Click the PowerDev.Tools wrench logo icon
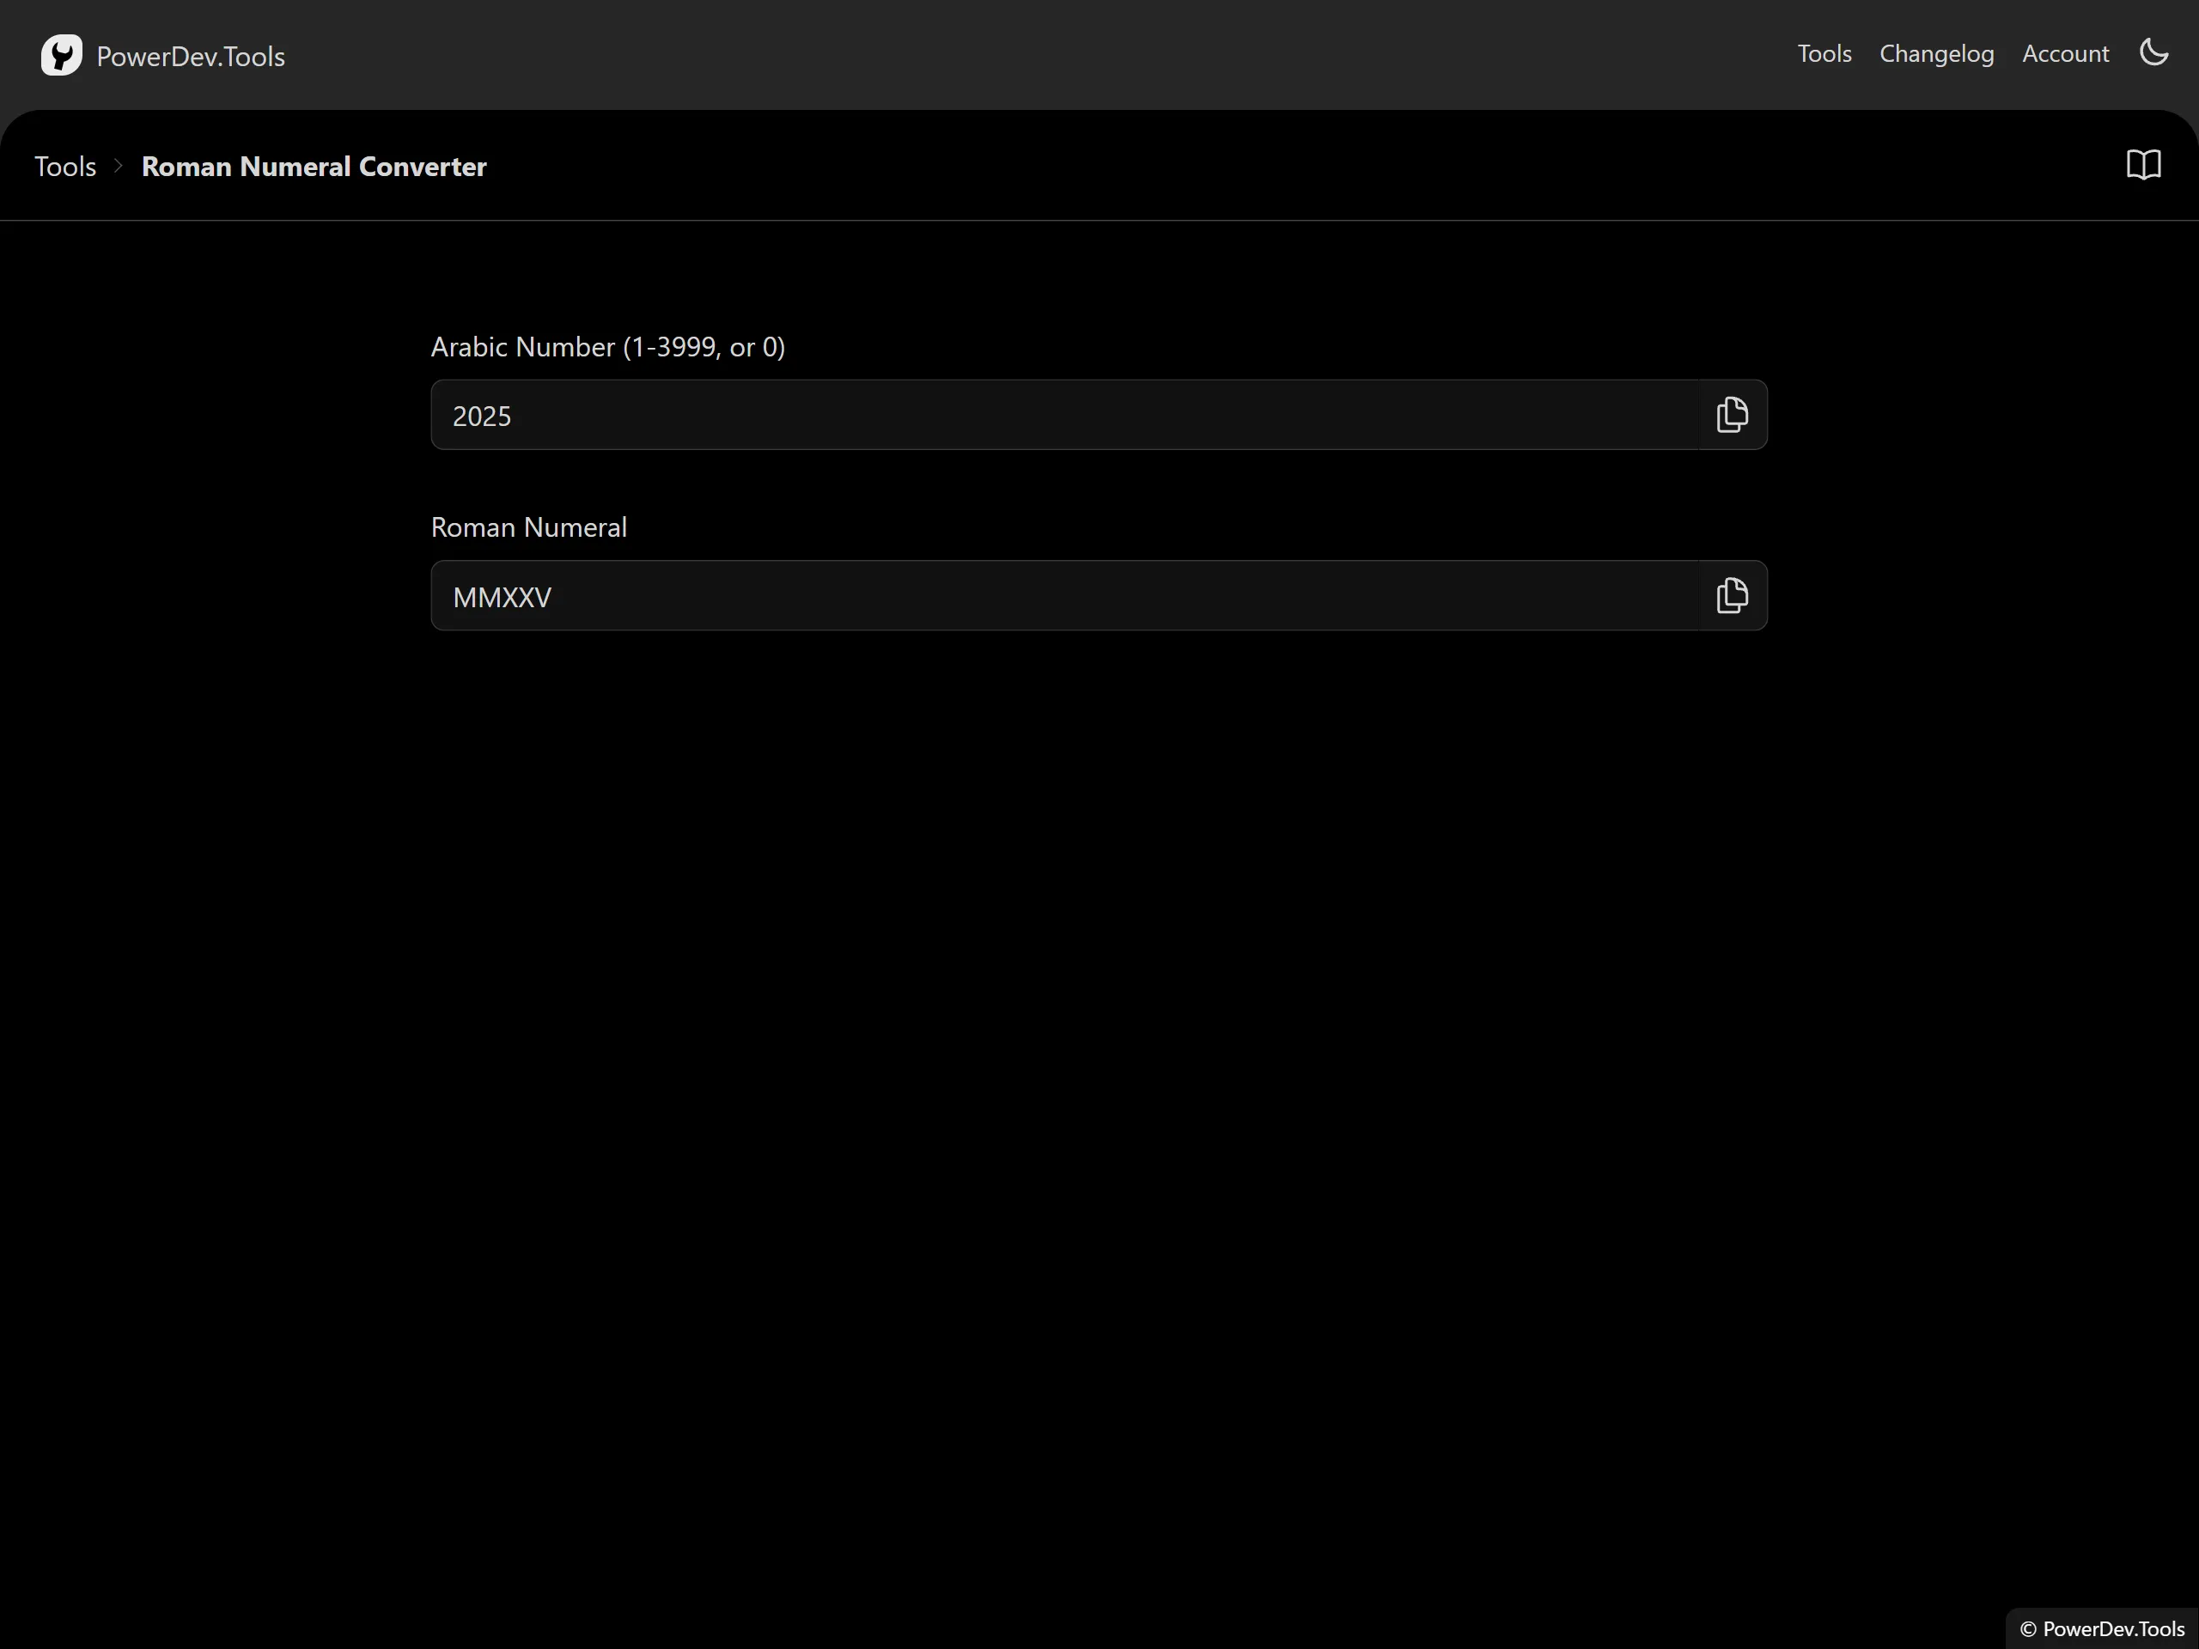This screenshot has height=1649, width=2199. pyautogui.click(x=61, y=55)
